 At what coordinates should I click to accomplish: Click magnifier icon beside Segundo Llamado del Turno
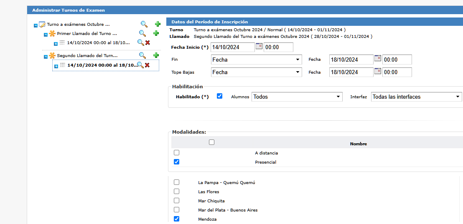(142, 55)
